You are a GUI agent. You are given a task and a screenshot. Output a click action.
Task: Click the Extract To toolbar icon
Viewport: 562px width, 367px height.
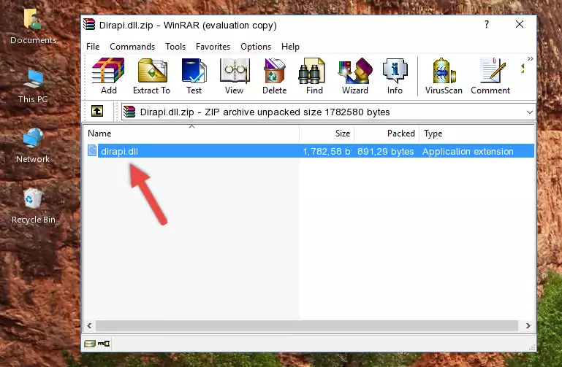tap(151, 76)
